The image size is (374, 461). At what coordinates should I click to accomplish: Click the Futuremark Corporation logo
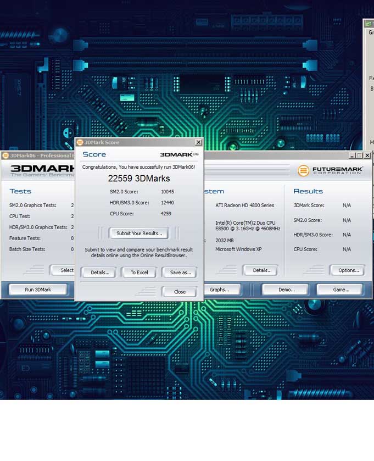330,170
